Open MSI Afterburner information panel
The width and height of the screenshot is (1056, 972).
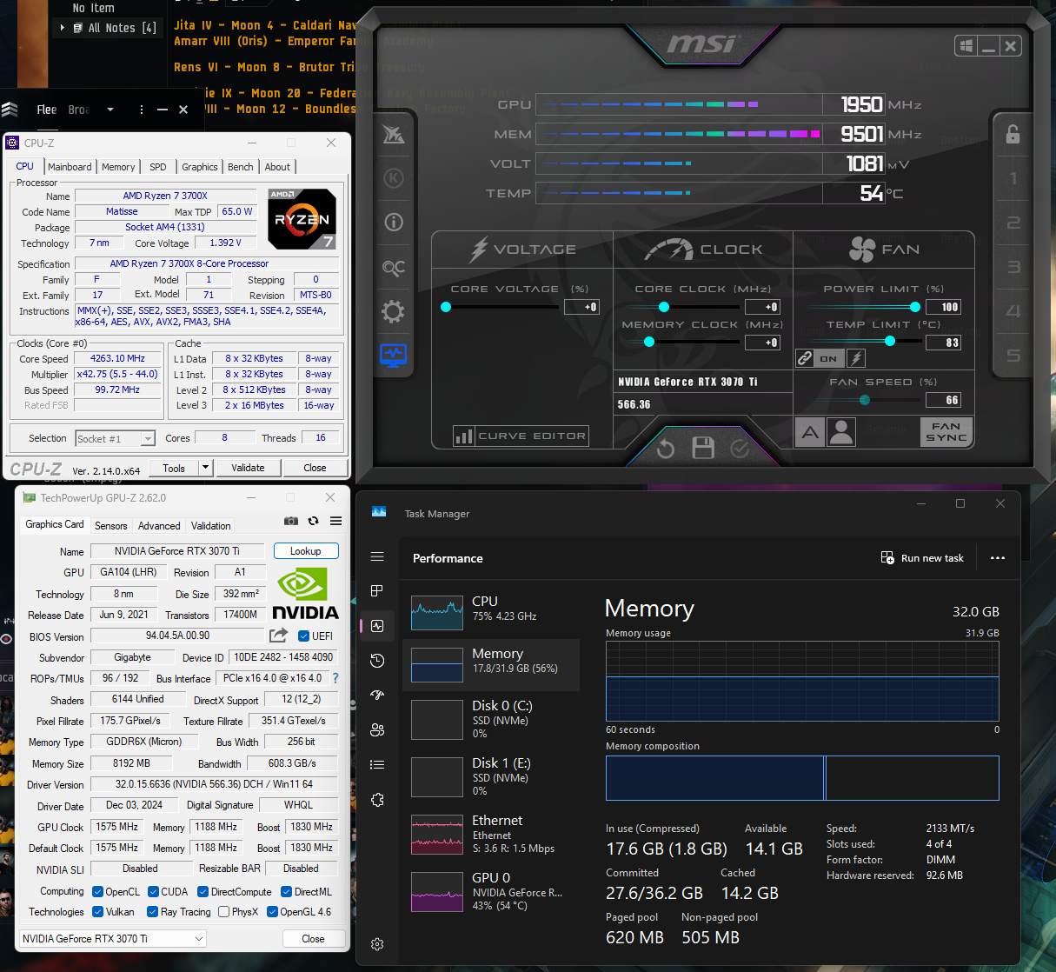pos(394,222)
